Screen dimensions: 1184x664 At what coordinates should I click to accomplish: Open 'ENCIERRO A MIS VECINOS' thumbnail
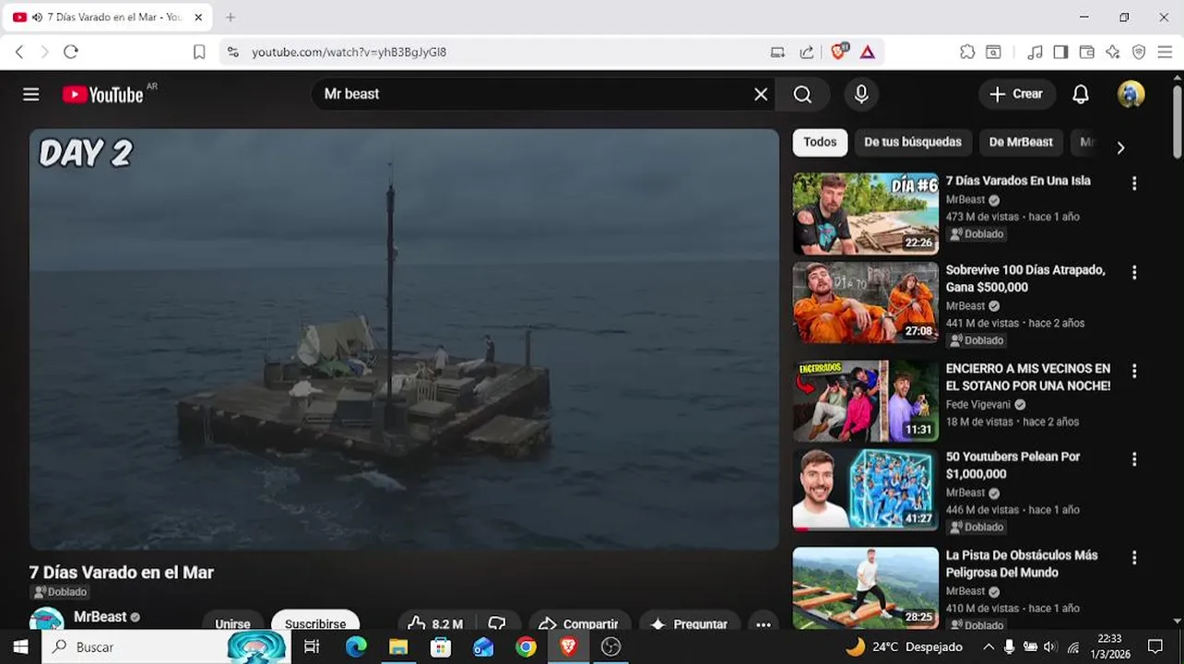pos(866,401)
